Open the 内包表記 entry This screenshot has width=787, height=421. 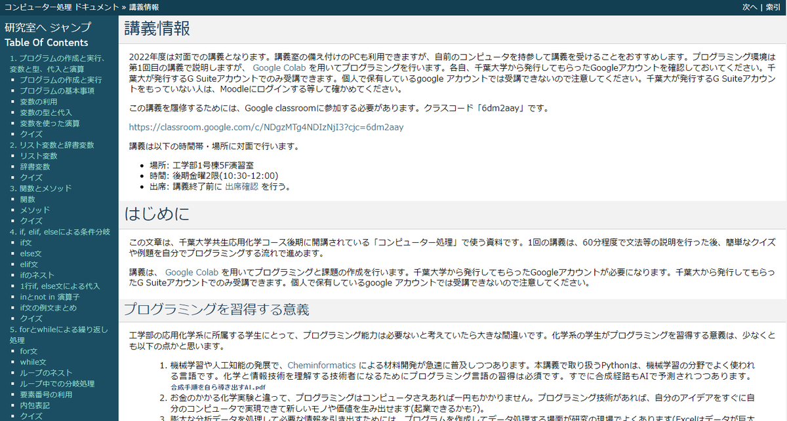tap(36, 405)
